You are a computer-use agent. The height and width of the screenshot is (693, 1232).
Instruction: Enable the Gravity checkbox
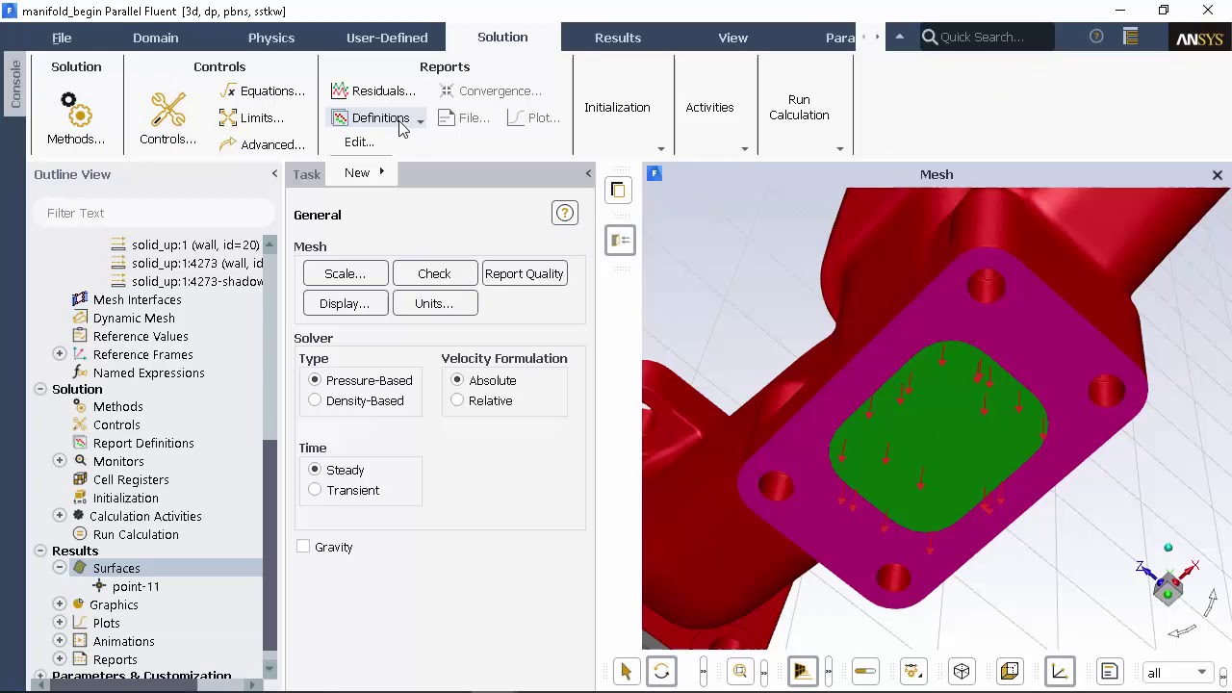tap(303, 547)
